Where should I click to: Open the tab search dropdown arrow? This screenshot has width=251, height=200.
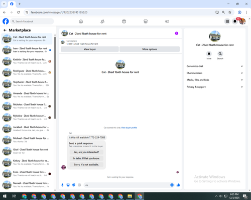(x=4, y=4)
